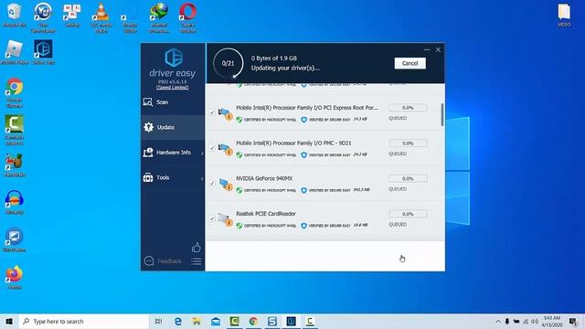Uncheck the NVIDIA GeForce 940MX driver
The height and width of the screenshot is (329, 585).
tap(212, 183)
